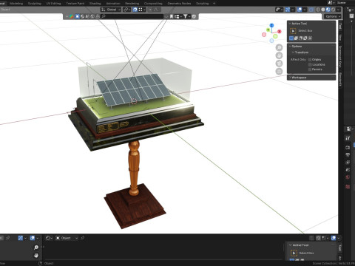Switch to the Compositing workspace tab
The width and height of the screenshot is (355, 266).
click(153, 4)
